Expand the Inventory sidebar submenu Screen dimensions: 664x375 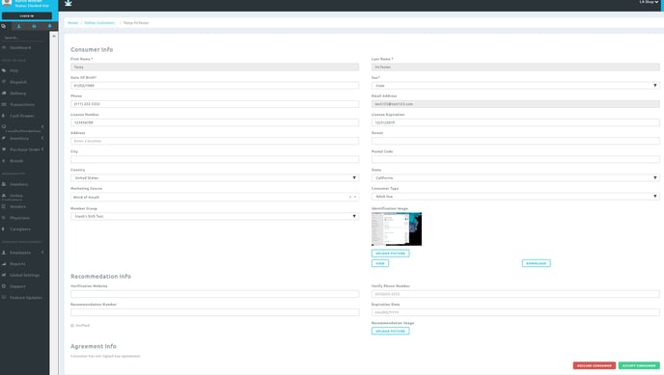click(42, 138)
